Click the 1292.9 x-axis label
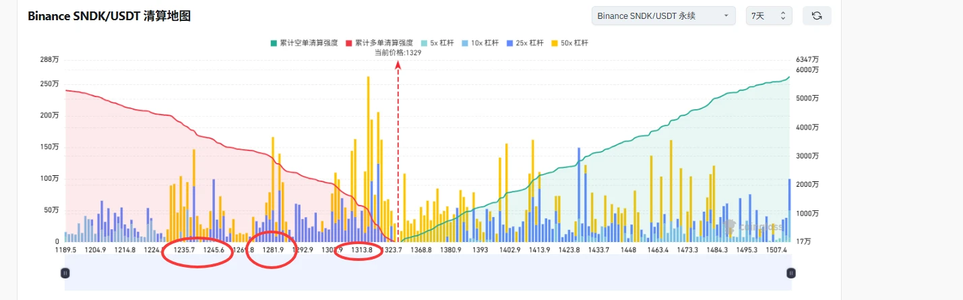Image resolution: width=963 pixels, height=300 pixels. (303, 250)
